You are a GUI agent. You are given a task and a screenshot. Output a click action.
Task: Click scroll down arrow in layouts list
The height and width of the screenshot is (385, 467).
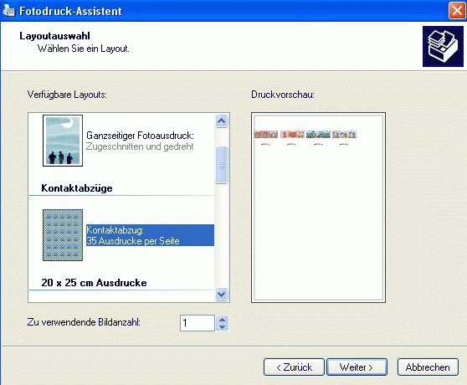(x=221, y=294)
